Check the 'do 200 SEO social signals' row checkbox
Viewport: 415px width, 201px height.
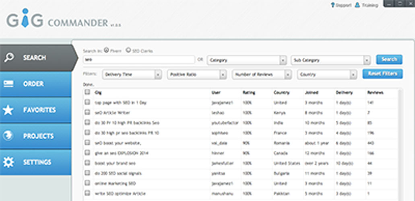pyautogui.click(x=87, y=173)
